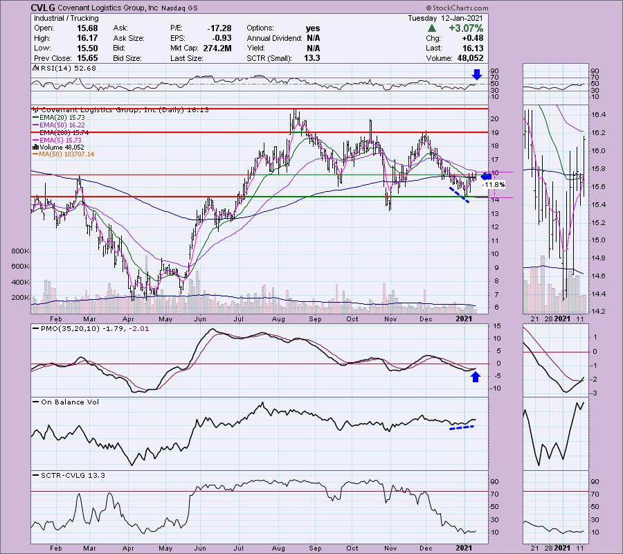This screenshot has height=554, width=623.
Task: Click the High value 16.17
Action: 87,38
